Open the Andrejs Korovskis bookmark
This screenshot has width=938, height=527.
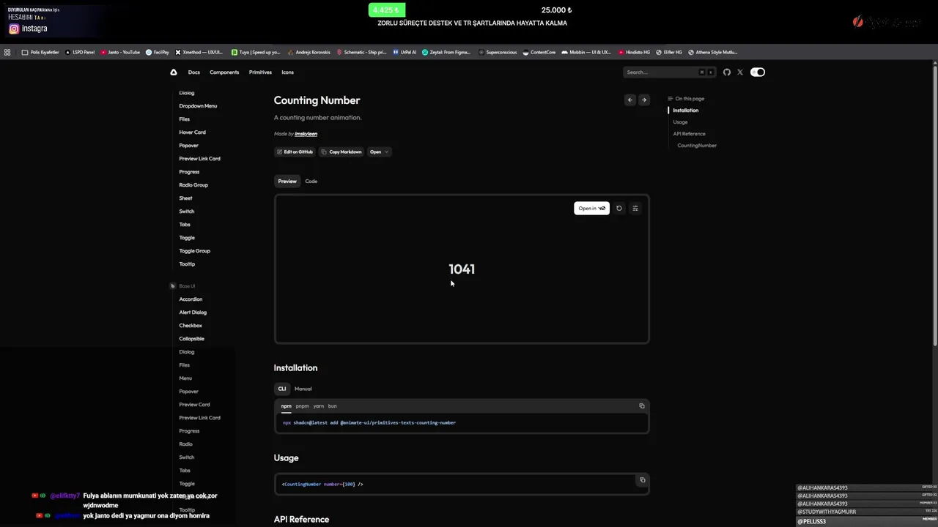pyautogui.click(x=309, y=52)
